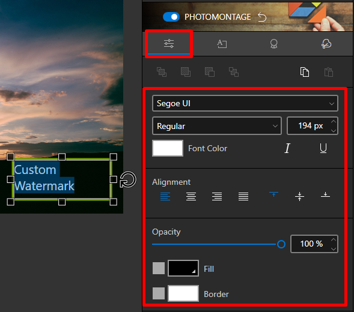Image resolution: width=354 pixels, height=312 pixels.
Task: Open the cloud scissors tab
Action: (326, 44)
